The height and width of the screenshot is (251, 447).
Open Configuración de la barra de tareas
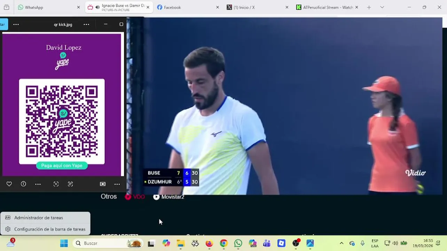[x=45, y=229]
